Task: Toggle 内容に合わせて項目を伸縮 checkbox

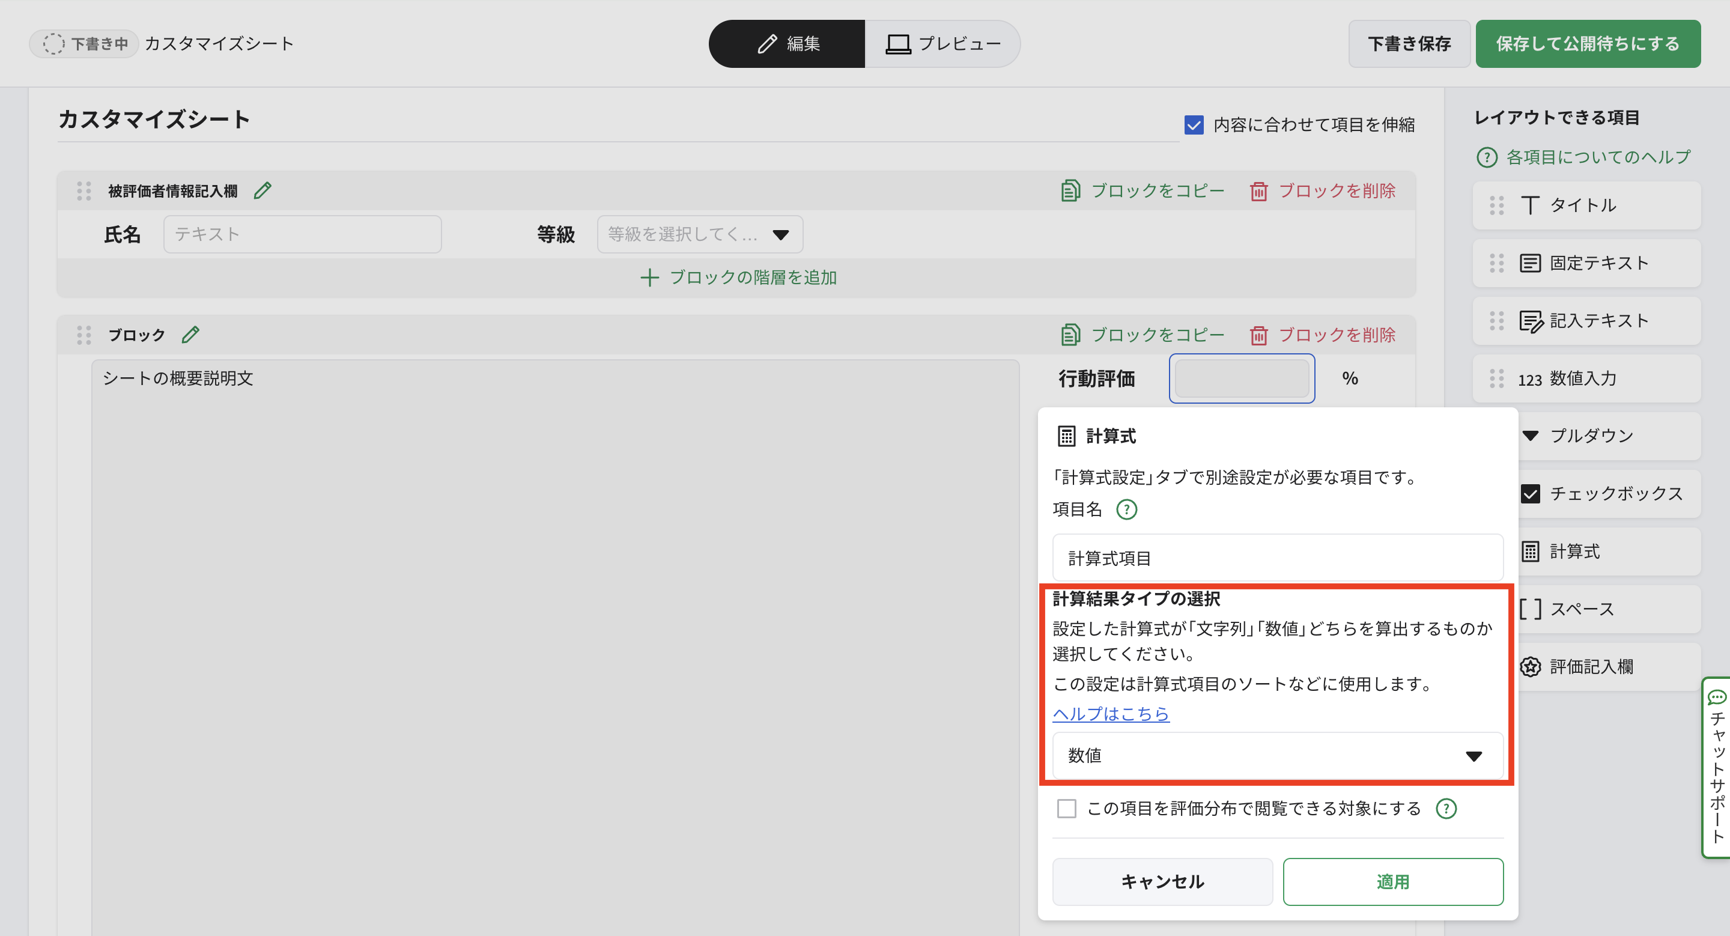Action: [1194, 125]
